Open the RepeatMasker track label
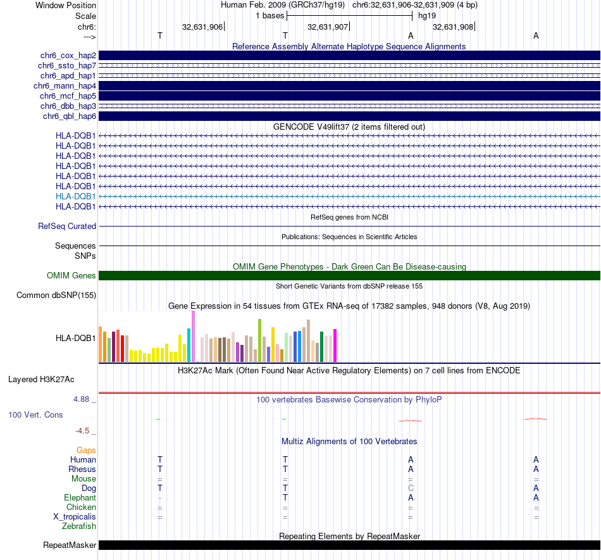The width and height of the screenshot is (601, 560). tap(70, 545)
